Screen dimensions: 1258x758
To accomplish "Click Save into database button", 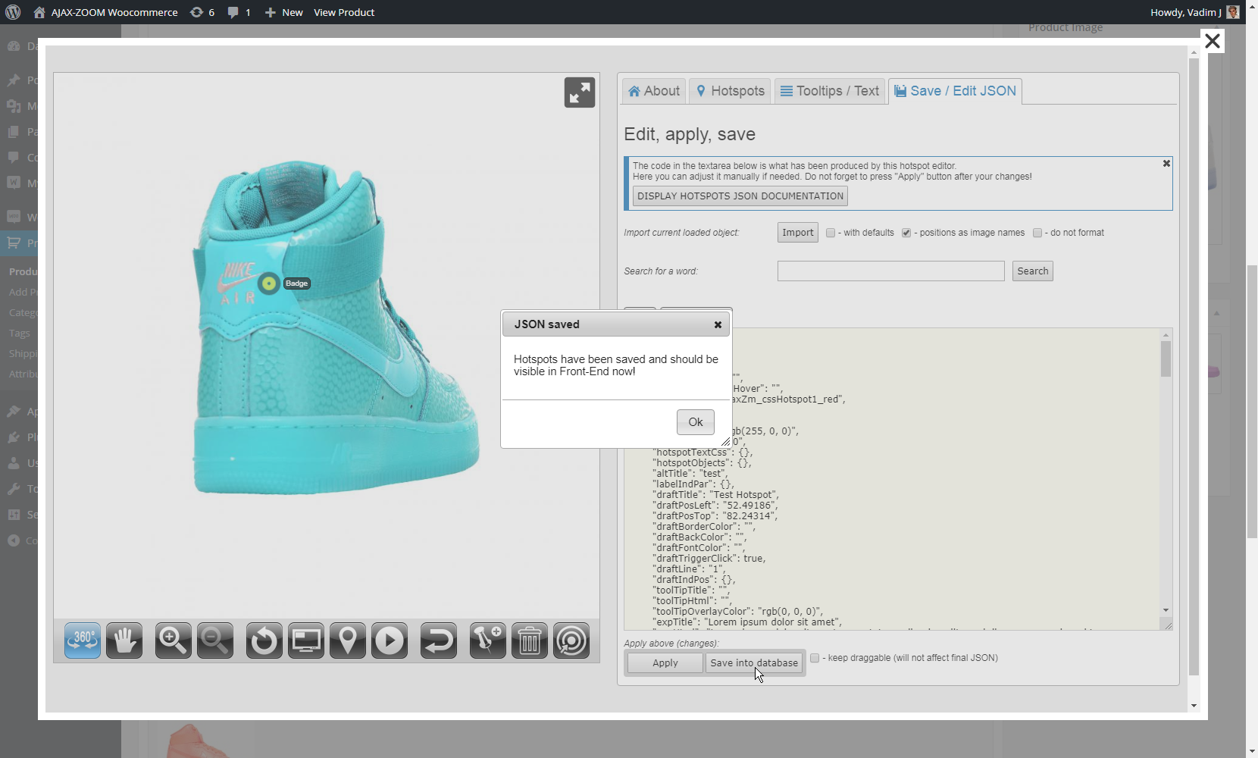I will click(x=754, y=663).
